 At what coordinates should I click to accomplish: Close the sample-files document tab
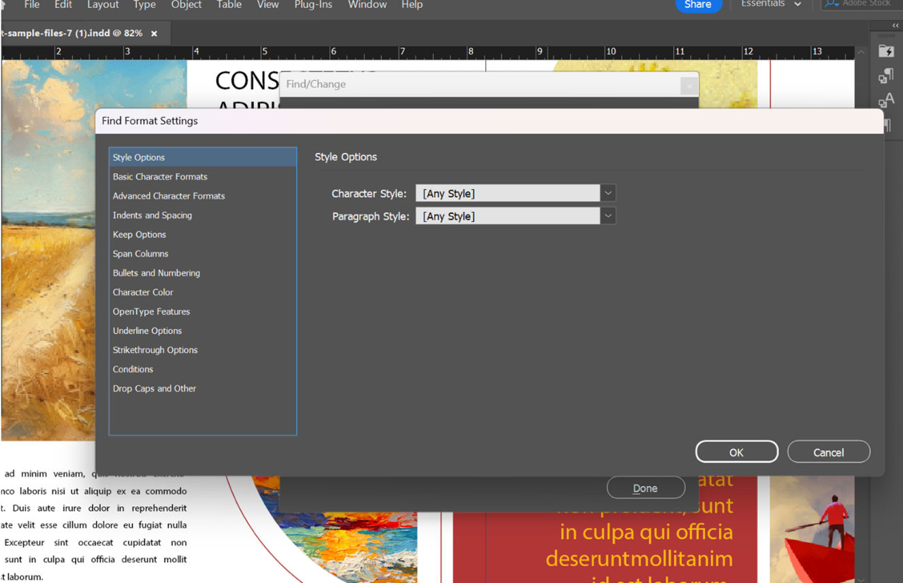pos(154,33)
